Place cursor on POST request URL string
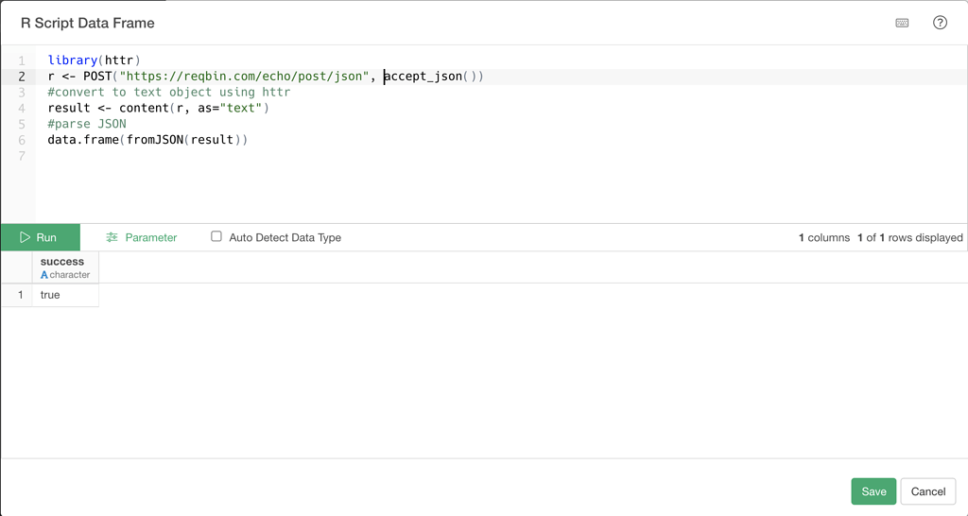The image size is (968, 516). [x=245, y=77]
